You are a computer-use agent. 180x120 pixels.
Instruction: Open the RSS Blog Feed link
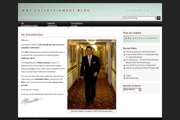(132, 78)
